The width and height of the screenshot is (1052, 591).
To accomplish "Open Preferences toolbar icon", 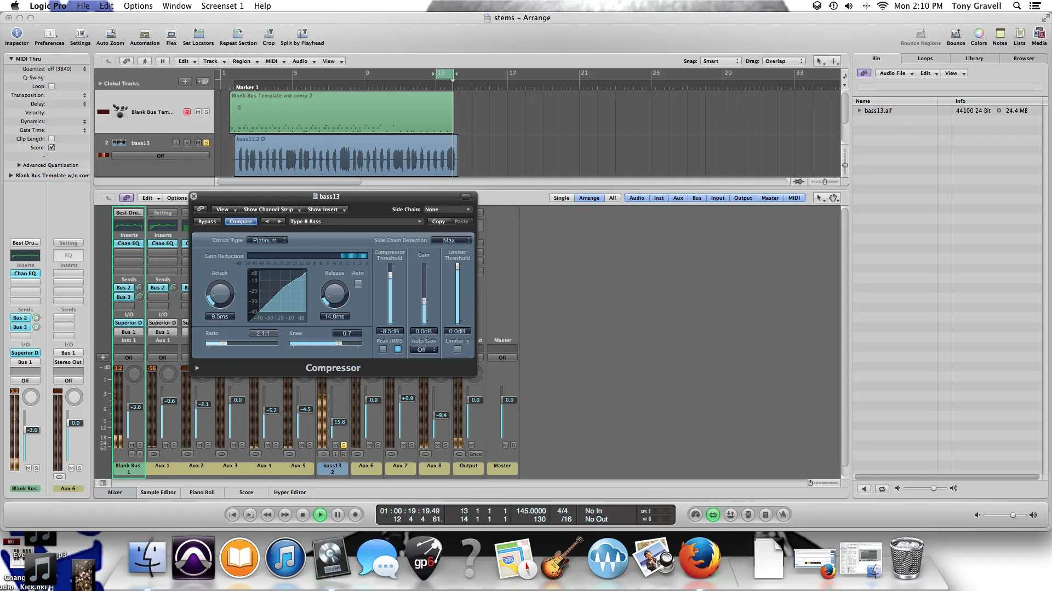I will point(49,37).
